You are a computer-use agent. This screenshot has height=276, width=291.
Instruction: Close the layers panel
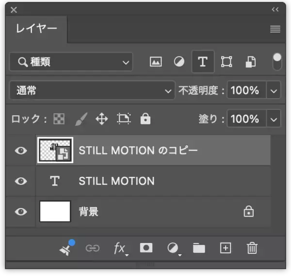(x=14, y=10)
